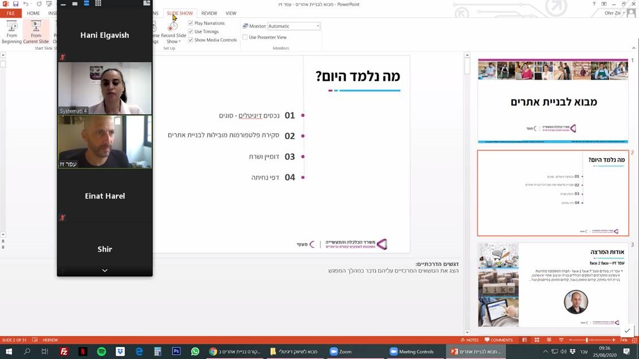Toggle the Use Timings checkbox
The image size is (639, 359).
191,32
